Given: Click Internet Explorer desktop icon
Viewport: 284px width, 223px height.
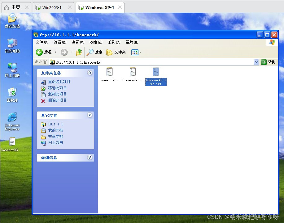Looking at the screenshot, I should click(x=12, y=121).
